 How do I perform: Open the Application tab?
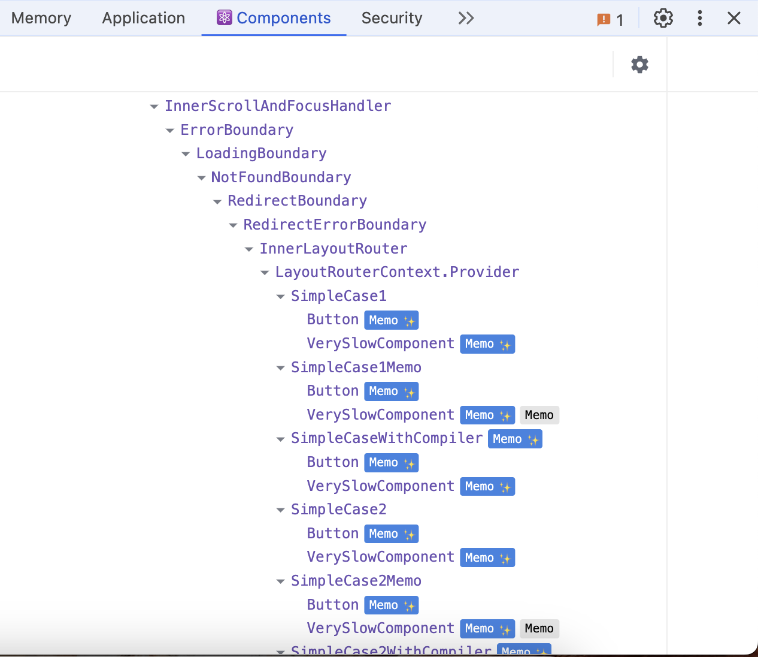143,18
